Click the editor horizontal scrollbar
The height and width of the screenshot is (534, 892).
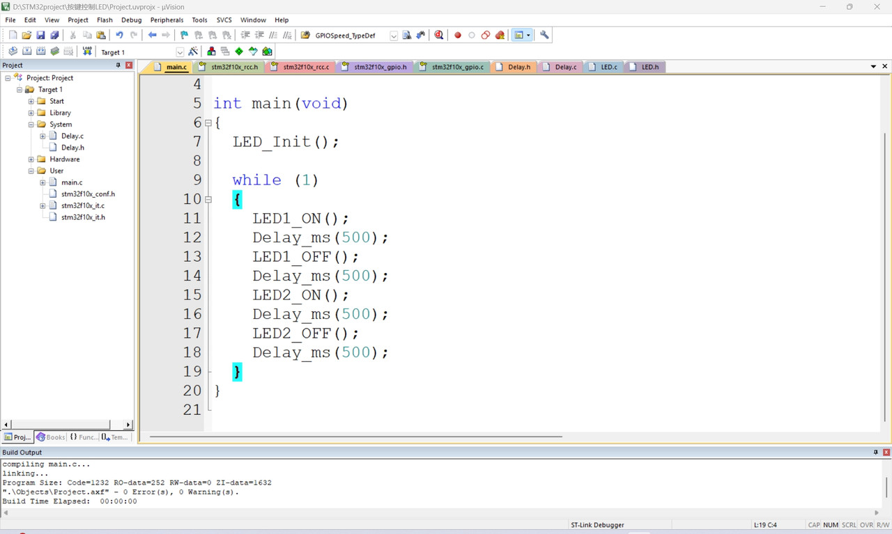(355, 437)
